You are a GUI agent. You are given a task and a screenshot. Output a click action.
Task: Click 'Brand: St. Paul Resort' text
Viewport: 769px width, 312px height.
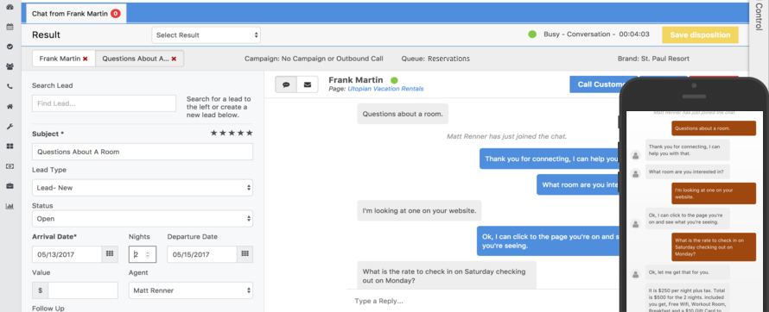(x=653, y=59)
